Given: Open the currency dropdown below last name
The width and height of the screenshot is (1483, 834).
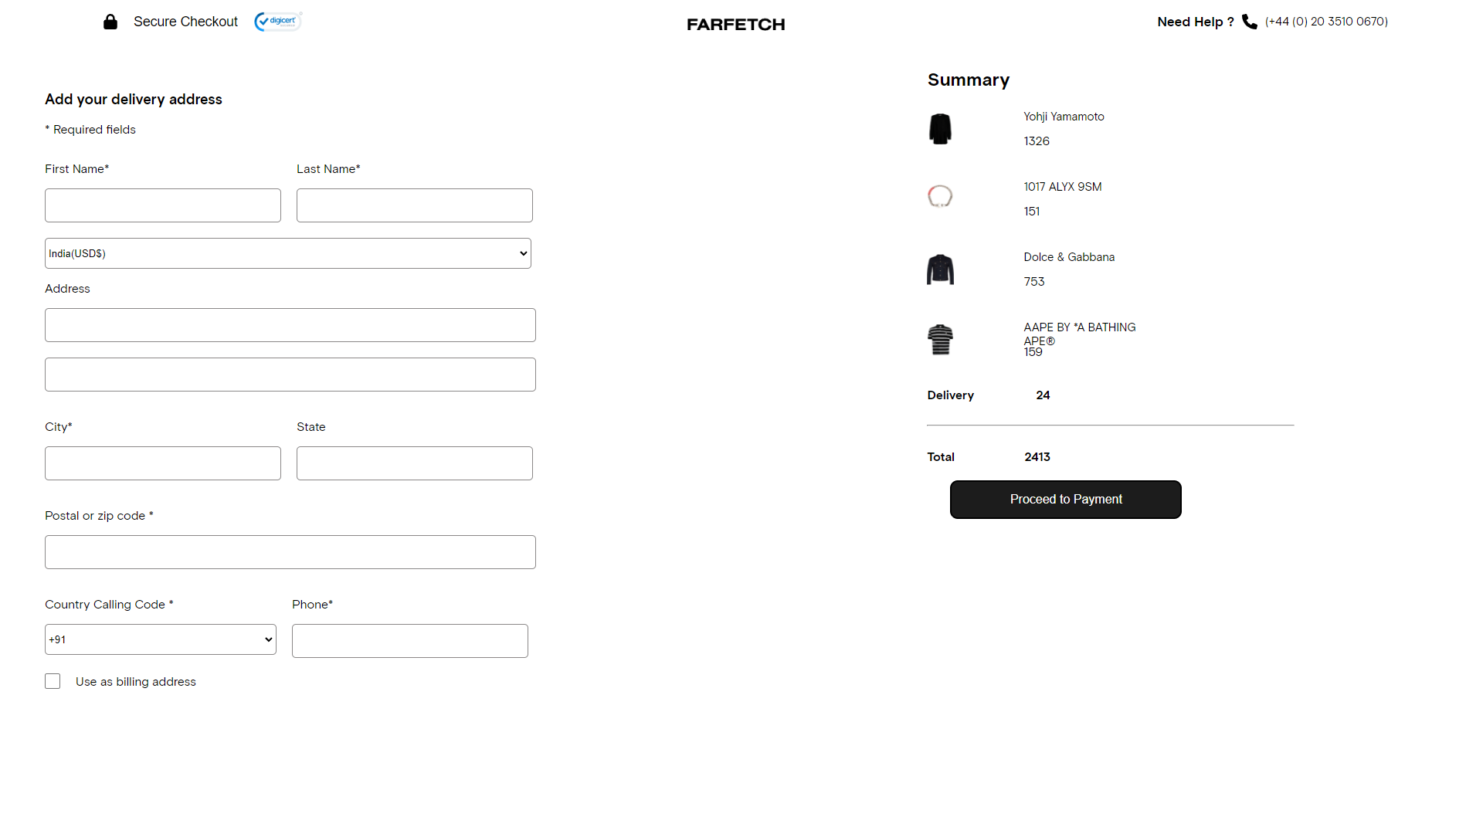Looking at the screenshot, I should pyautogui.click(x=287, y=253).
